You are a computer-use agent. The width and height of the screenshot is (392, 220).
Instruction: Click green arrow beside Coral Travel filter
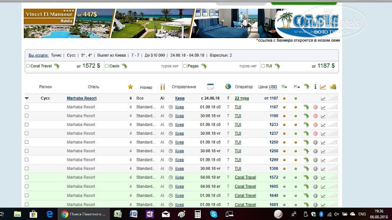coord(57,66)
